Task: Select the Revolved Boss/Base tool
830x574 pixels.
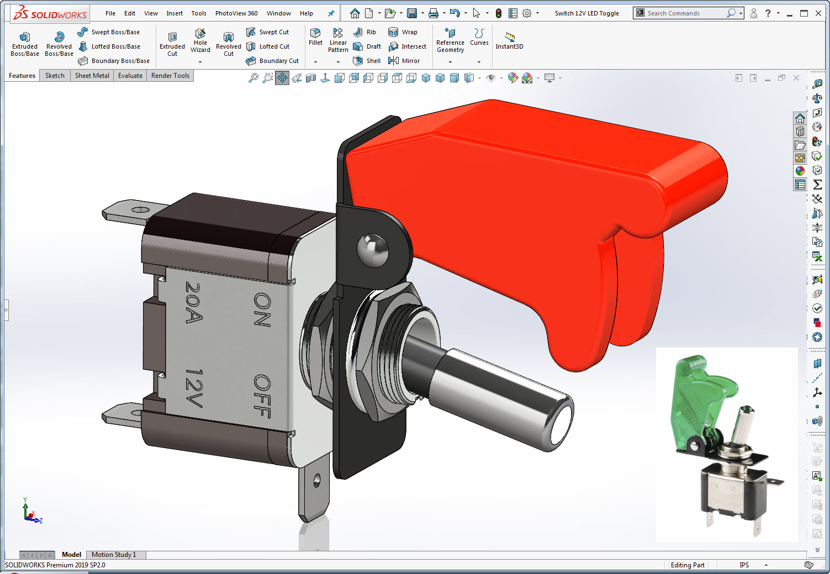Action: tap(59, 44)
